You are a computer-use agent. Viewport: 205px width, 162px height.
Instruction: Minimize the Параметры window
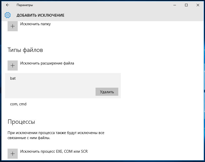pyautogui.click(x=175, y=5)
